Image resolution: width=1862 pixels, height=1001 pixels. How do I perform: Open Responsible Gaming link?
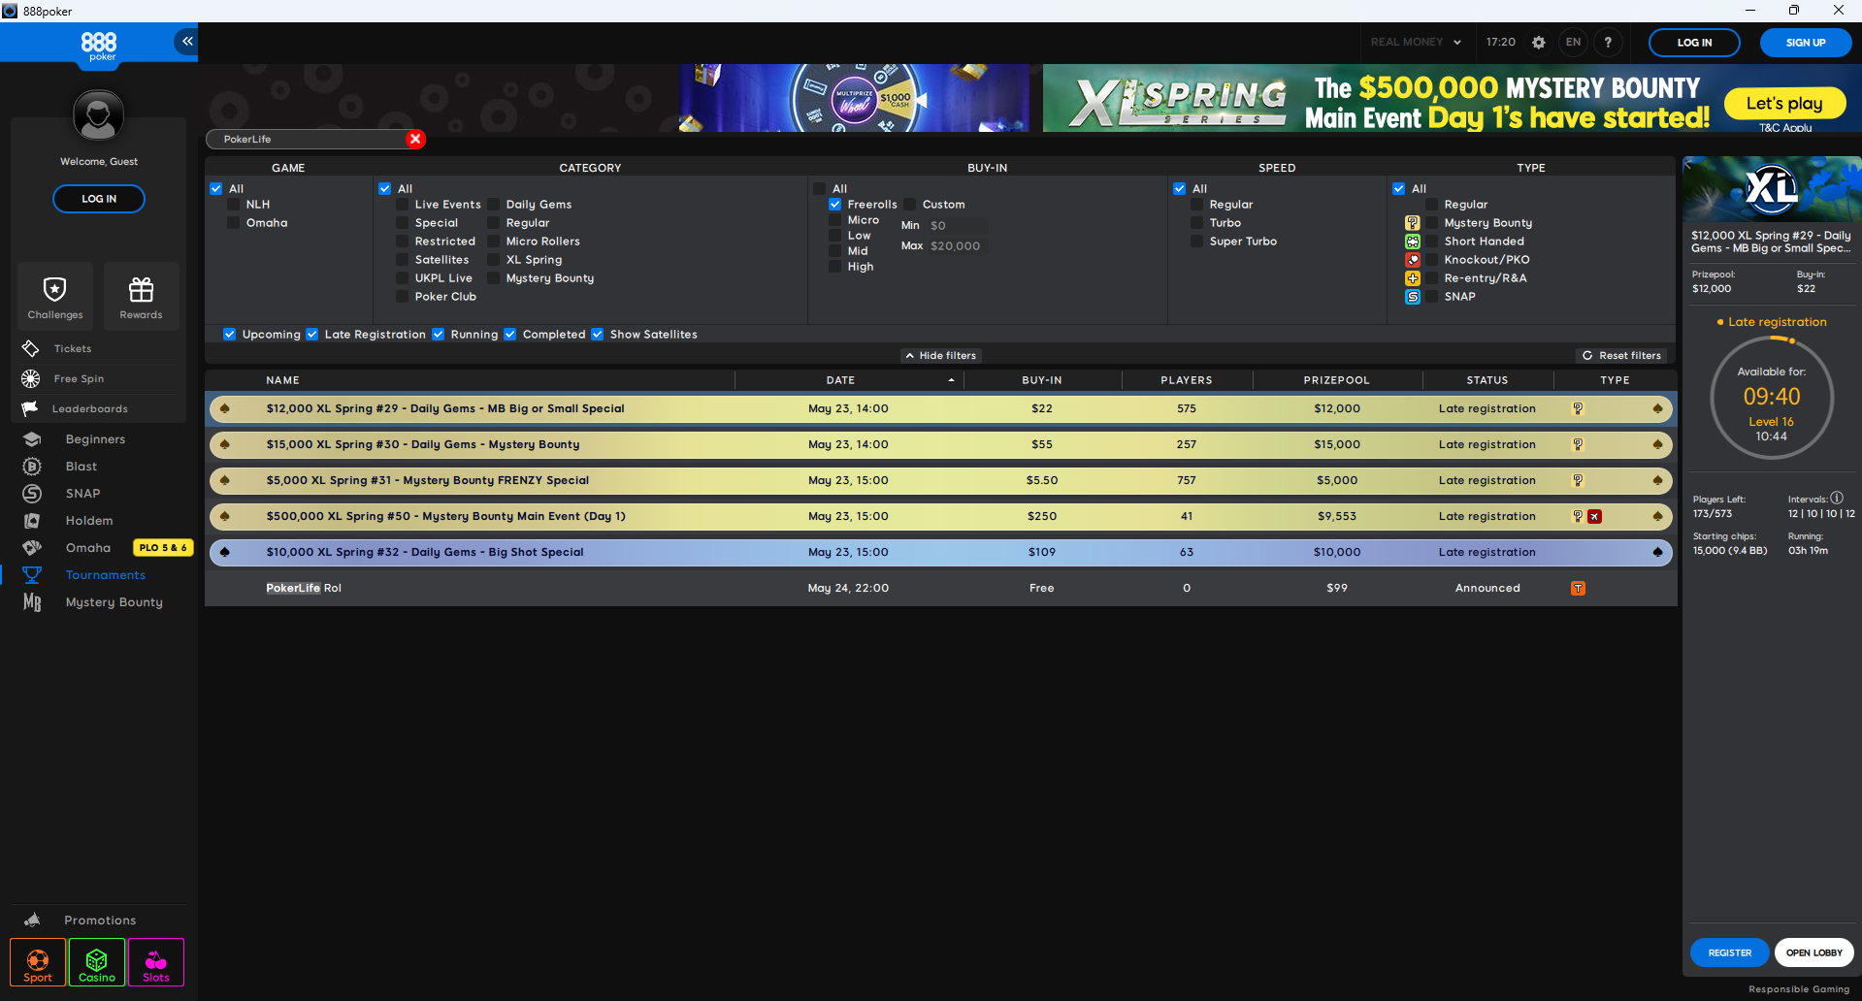coord(1799,989)
